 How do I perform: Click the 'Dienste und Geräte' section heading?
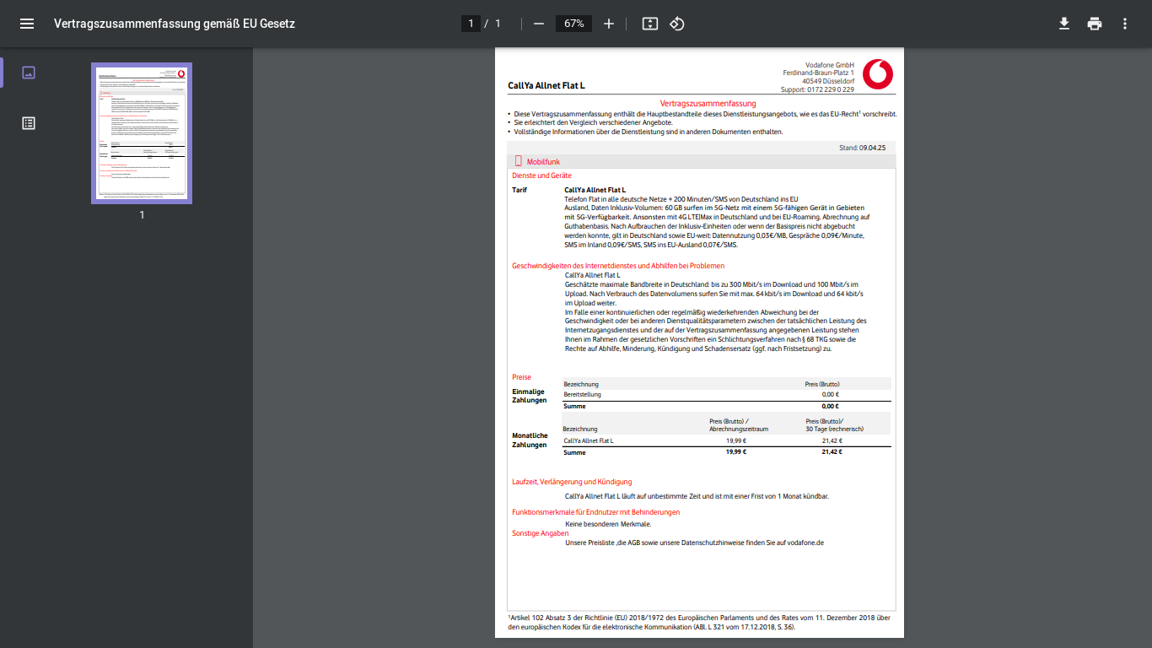point(541,175)
